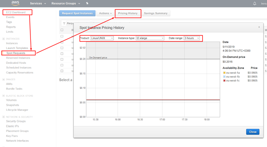Collapse the NETWORK & SECURITY section
Screen dimensions: 267x147
[3, 117]
